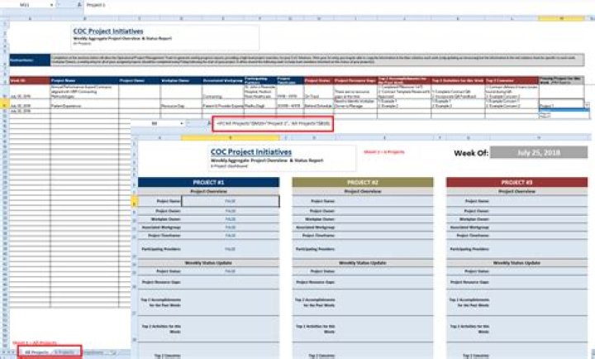Click Weekly Status Update subheader under Project #3
Viewport: 595px width, 359px height.
pyautogui.click(x=516, y=263)
